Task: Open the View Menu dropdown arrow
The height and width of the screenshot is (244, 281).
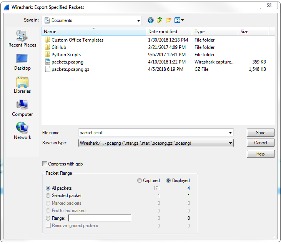Action: (x=182, y=20)
